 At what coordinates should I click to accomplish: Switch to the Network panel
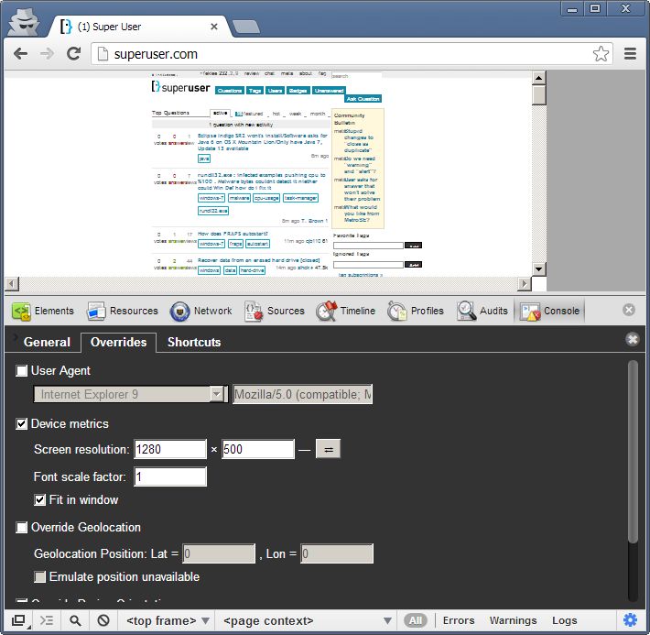(x=201, y=311)
